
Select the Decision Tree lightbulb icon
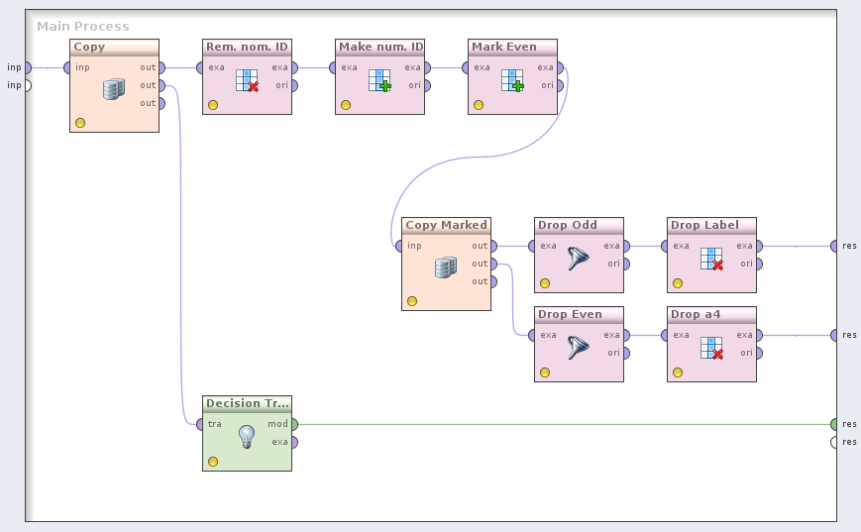tap(247, 436)
